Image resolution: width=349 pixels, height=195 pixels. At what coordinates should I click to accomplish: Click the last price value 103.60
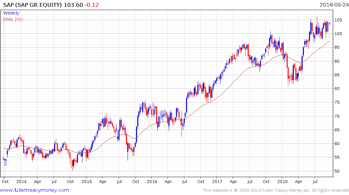pos(73,5)
